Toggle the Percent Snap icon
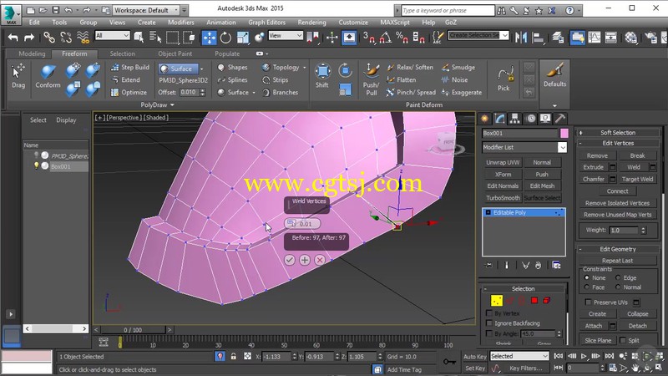The image size is (668, 376). pos(402,38)
